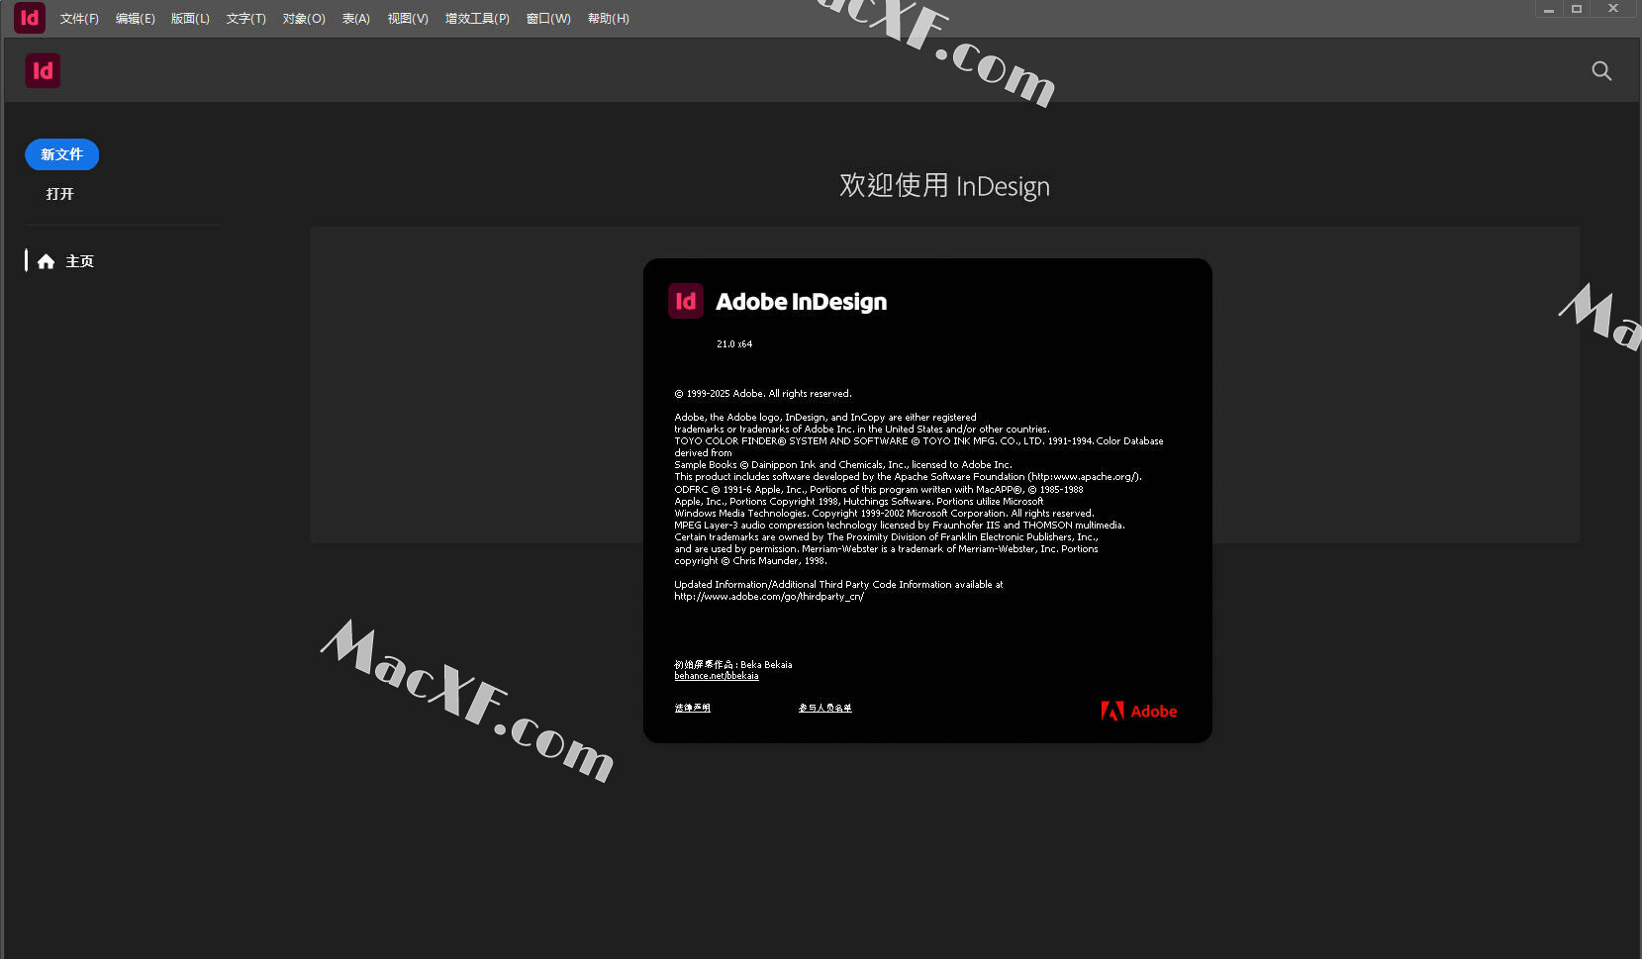Open the 编辑(E) menu
Image resolution: width=1642 pixels, height=959 pixels.
(135, 19)
